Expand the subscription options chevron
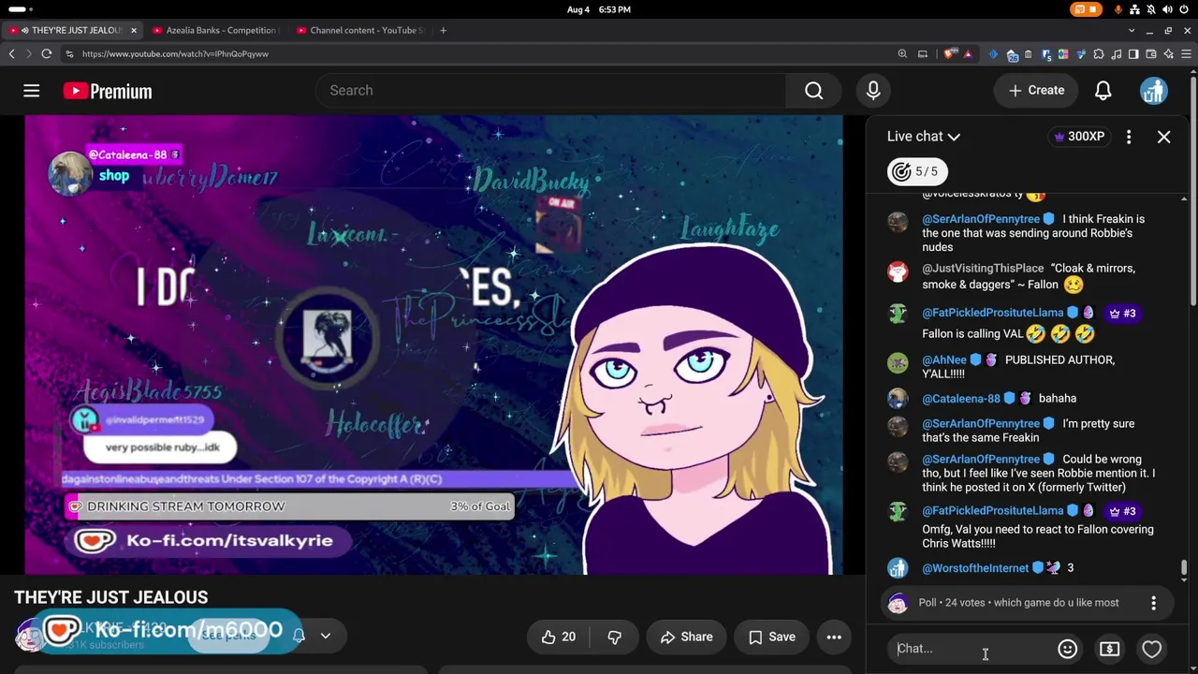The image size is (1198, 674). click(x=326, y=636)
